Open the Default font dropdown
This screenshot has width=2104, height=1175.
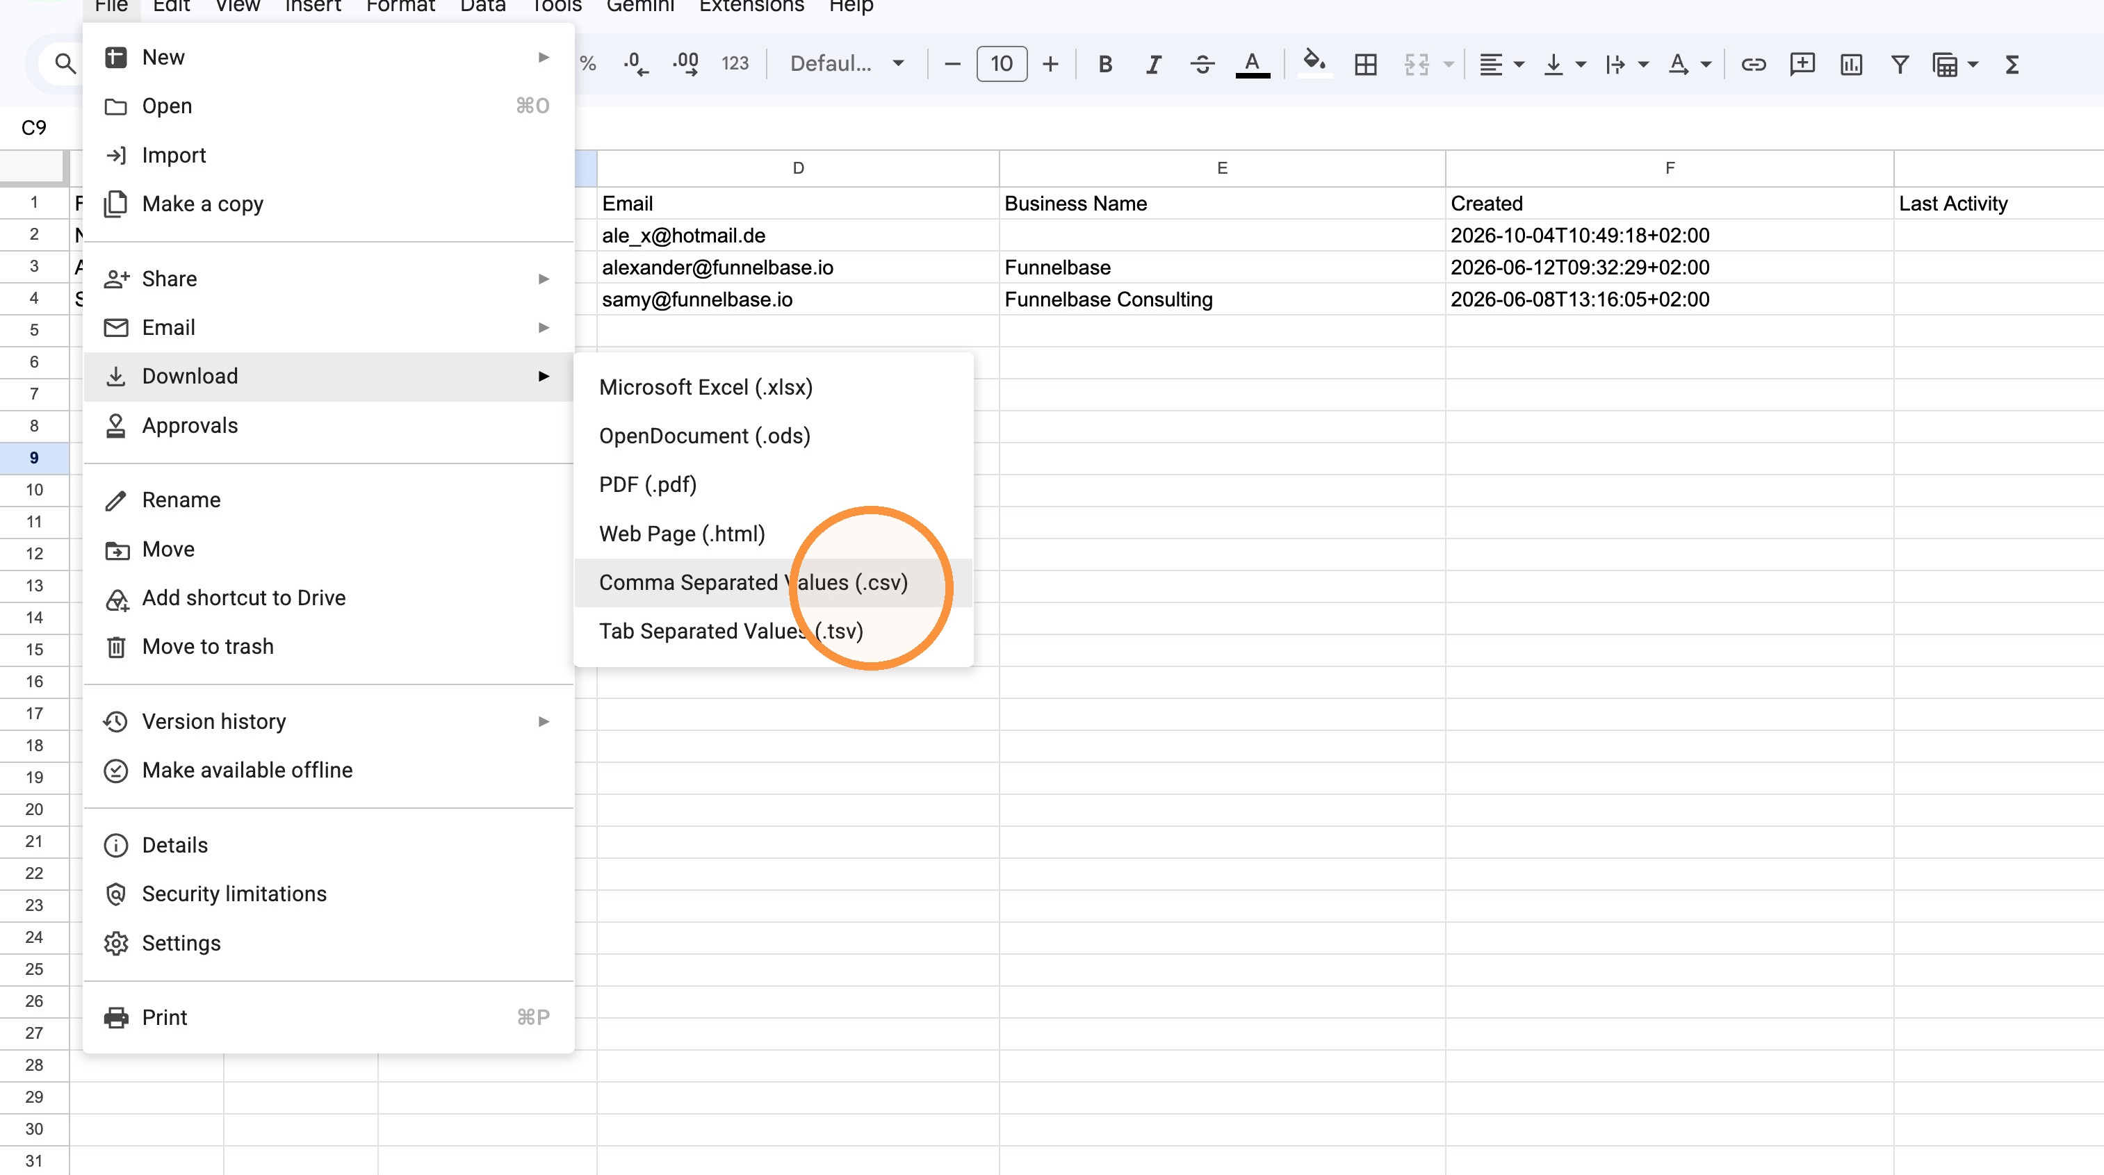coord(847,64)
